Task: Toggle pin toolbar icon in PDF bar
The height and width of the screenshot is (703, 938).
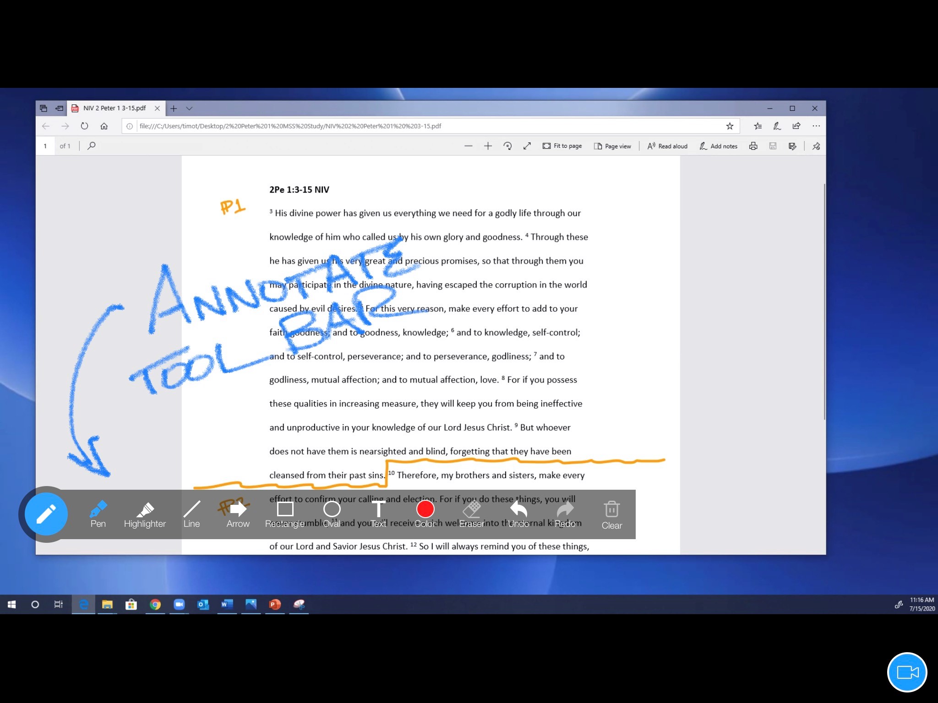Action: click(816, 146)
